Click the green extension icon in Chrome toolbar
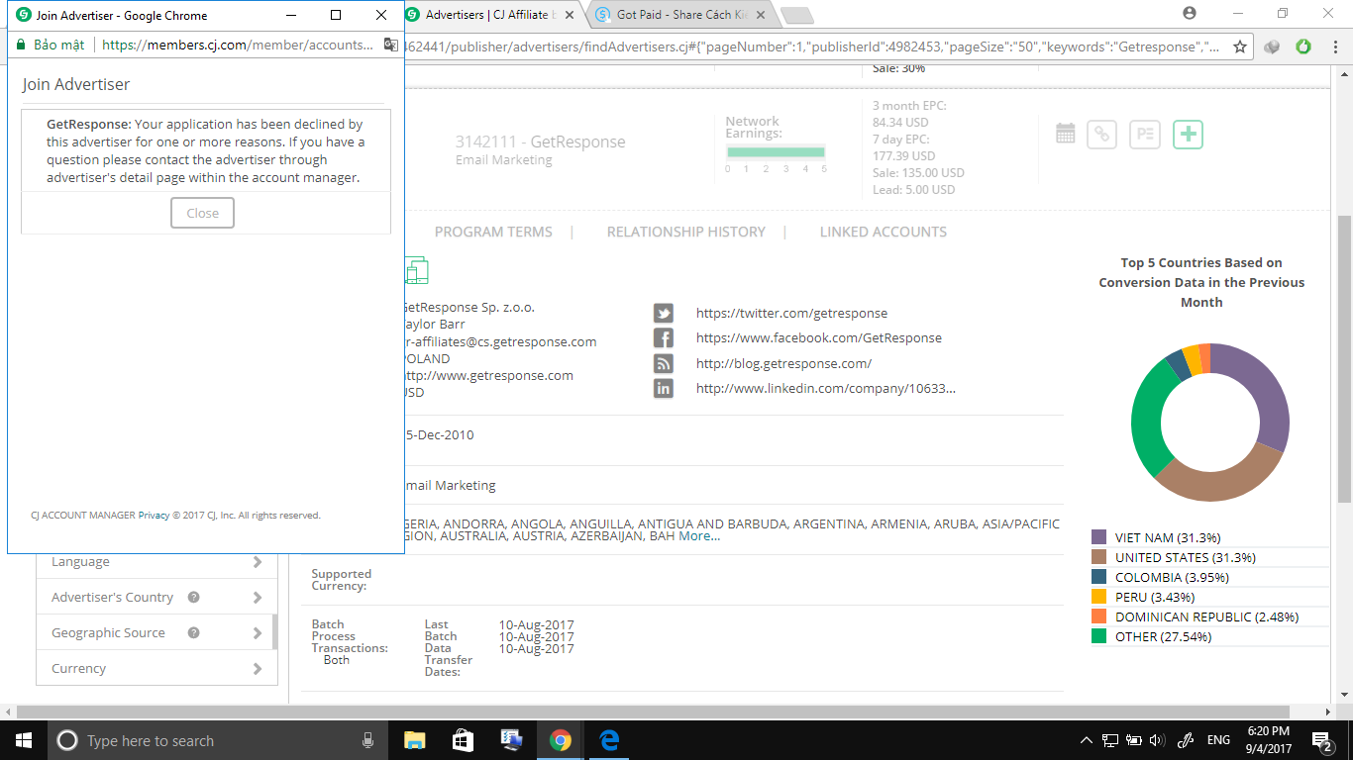 [1303, 47]
